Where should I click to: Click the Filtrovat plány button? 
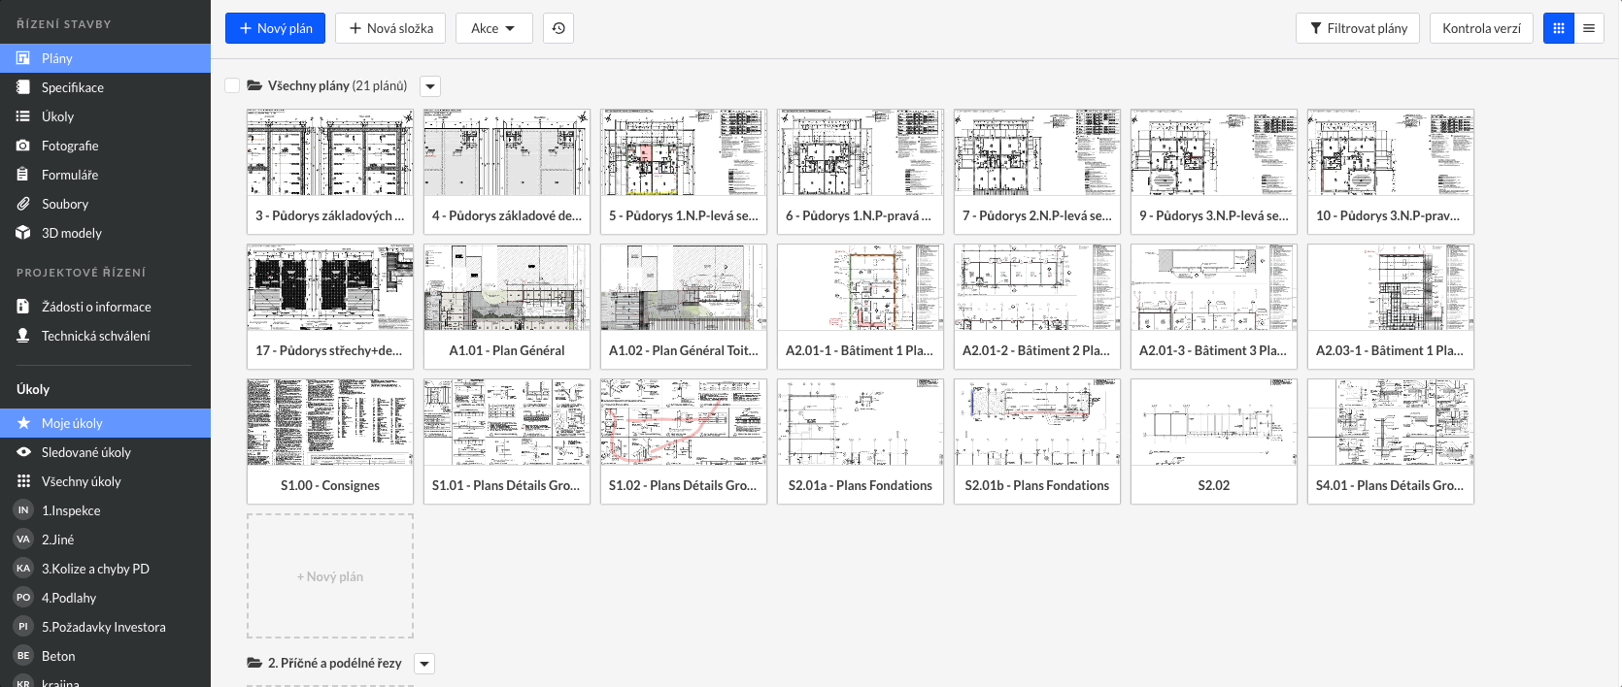pos(1358,28)
